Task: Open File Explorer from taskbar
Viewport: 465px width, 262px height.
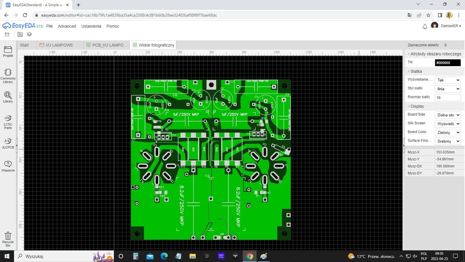Action: coord(192,256)
